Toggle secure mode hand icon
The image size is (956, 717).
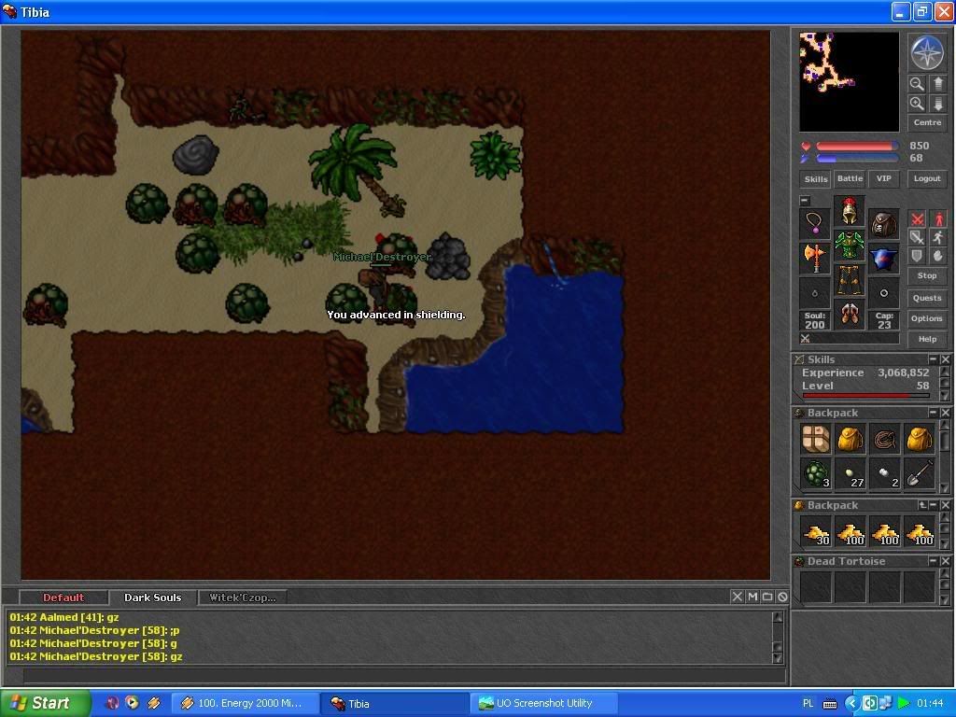click(938, 257)
